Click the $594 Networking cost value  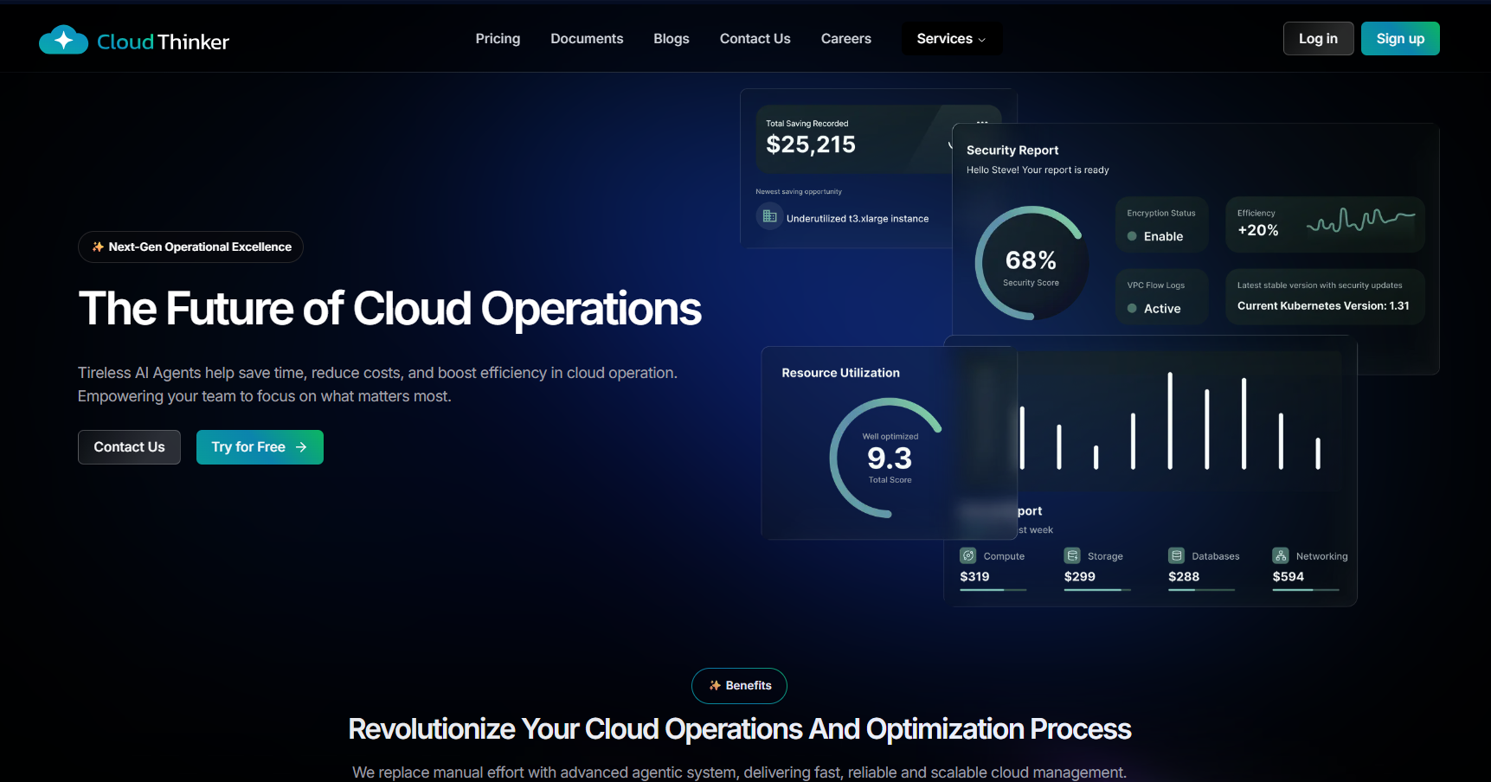coord(1288,577)
